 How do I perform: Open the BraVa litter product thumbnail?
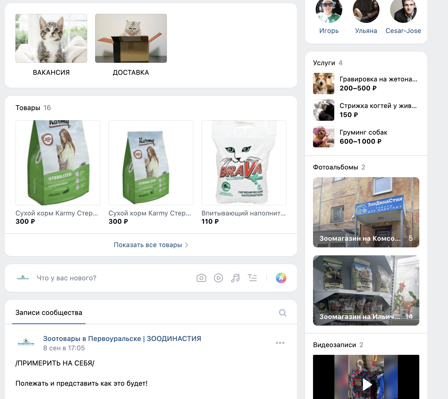click(244, 163)
